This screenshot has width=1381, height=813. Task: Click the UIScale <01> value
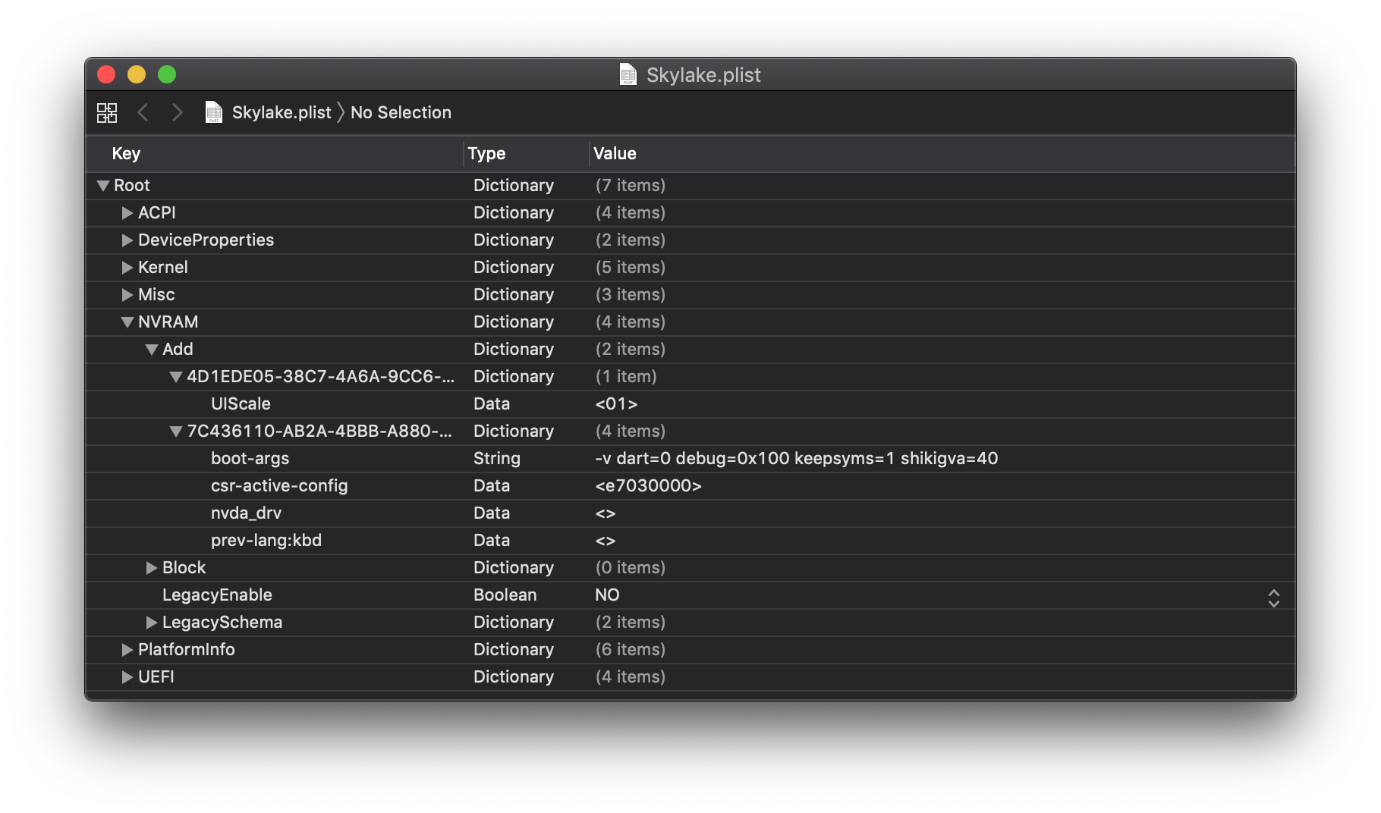click(x=616, y=403)
